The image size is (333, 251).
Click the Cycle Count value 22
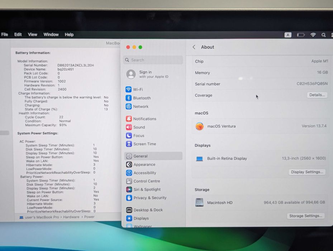click(61, 117)
